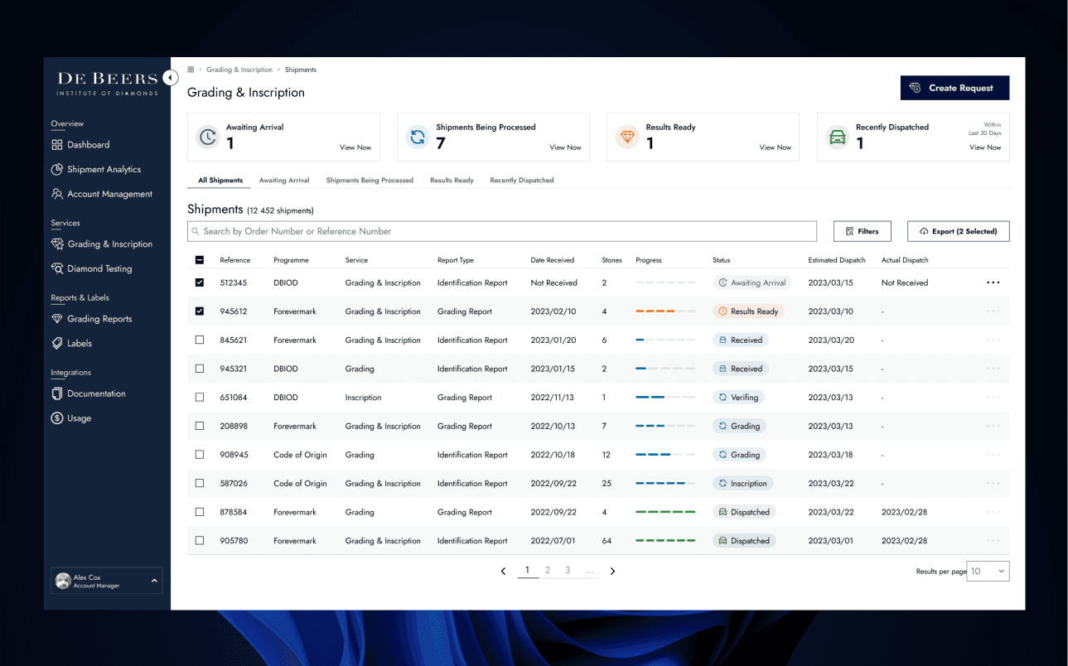Select shipment 878584 checkbox
1068x666 pixels.
(200, 512)
